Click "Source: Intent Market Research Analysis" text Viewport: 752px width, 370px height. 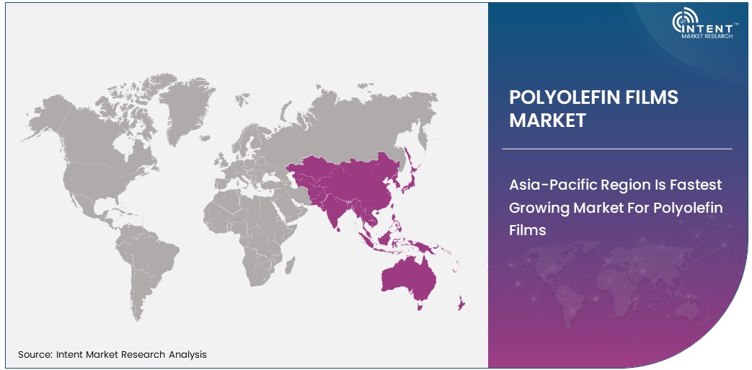coord(112,355)
